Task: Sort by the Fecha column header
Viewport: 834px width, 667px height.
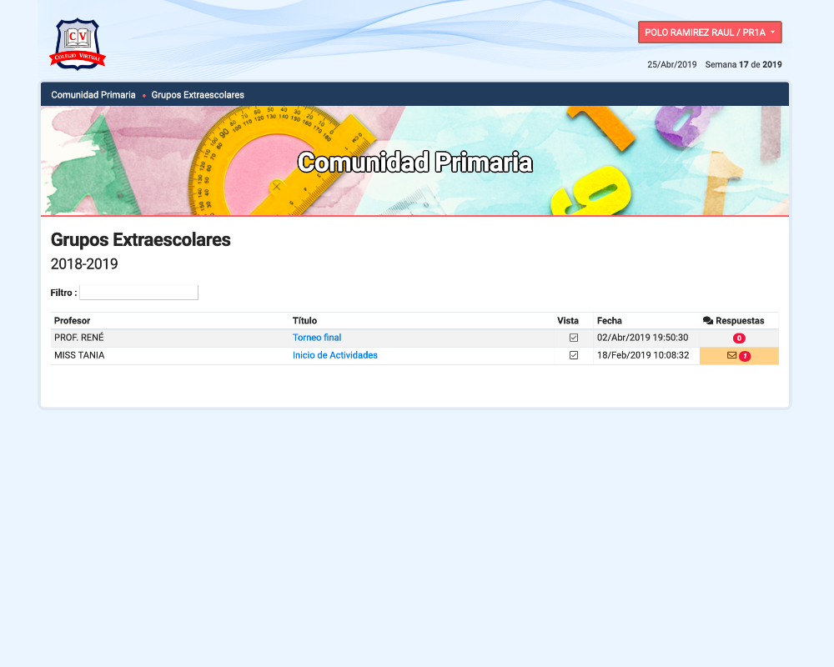Action: coord(609,320)
